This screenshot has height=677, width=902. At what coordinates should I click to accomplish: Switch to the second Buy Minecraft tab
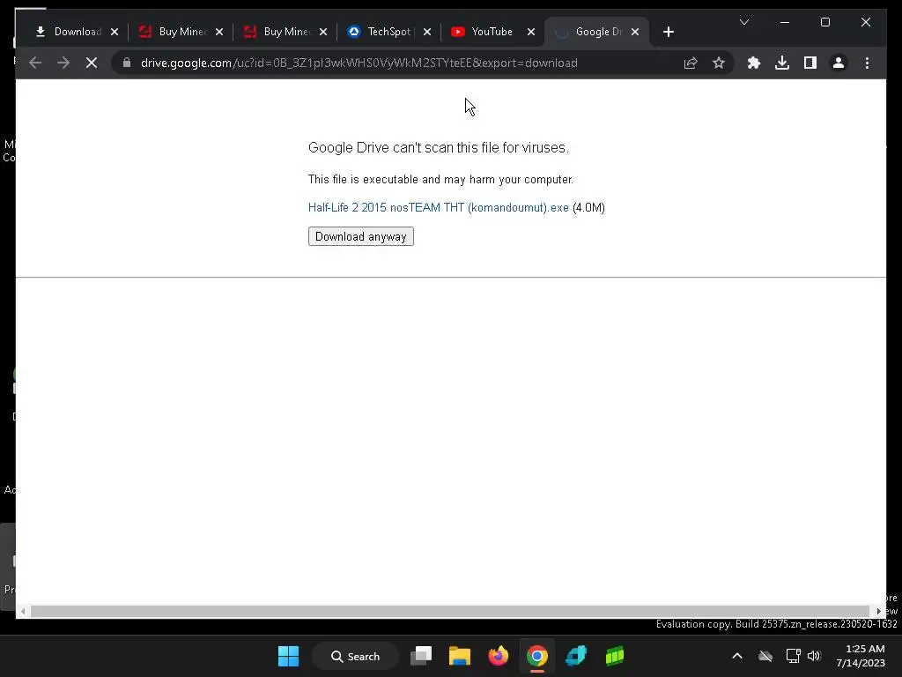pos(286,32)
